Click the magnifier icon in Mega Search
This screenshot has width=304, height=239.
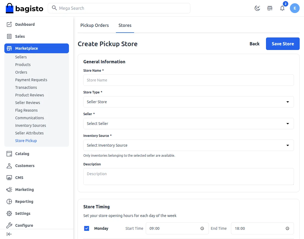[54, 8]
